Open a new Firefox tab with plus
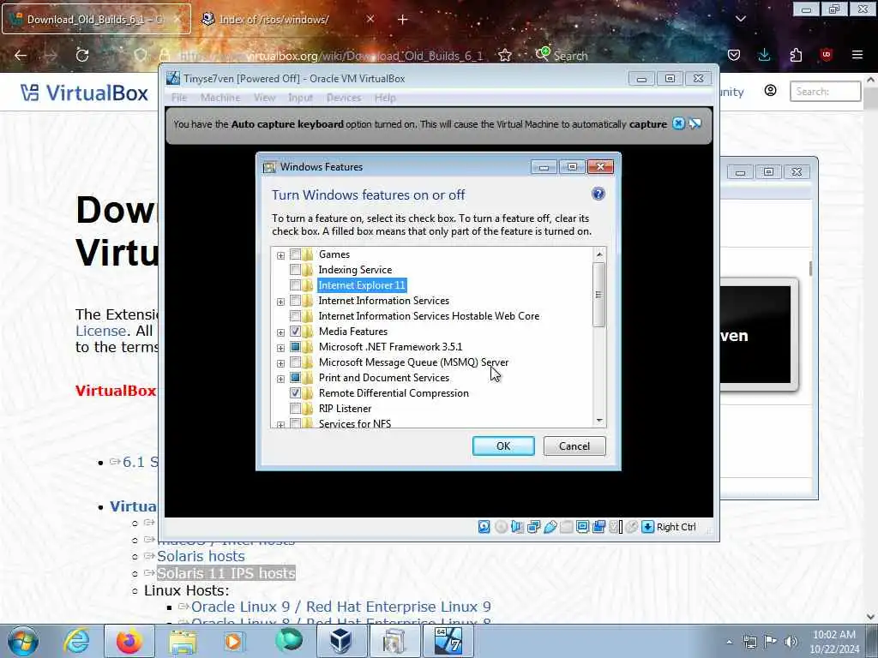Viewport: 878px width, 658px height. (403, 20)
